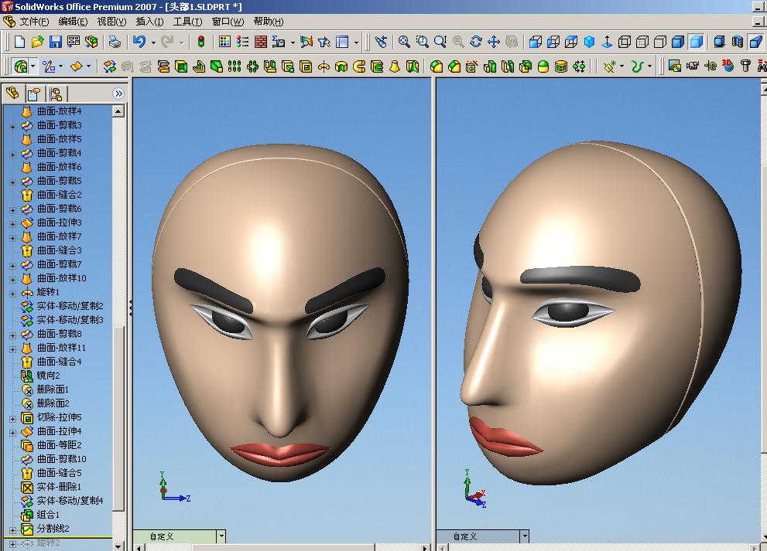Save the part with the floppy disk icon
Viewport: 767px width, 551px height.
pos(55,42)
